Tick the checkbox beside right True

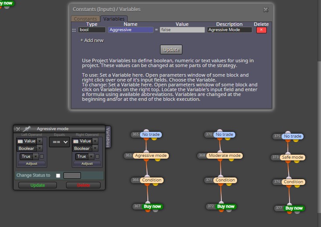[98, 156]
